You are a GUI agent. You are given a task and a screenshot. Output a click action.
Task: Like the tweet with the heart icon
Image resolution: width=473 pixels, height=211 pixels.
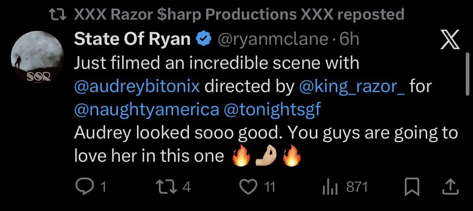[247, 187]
